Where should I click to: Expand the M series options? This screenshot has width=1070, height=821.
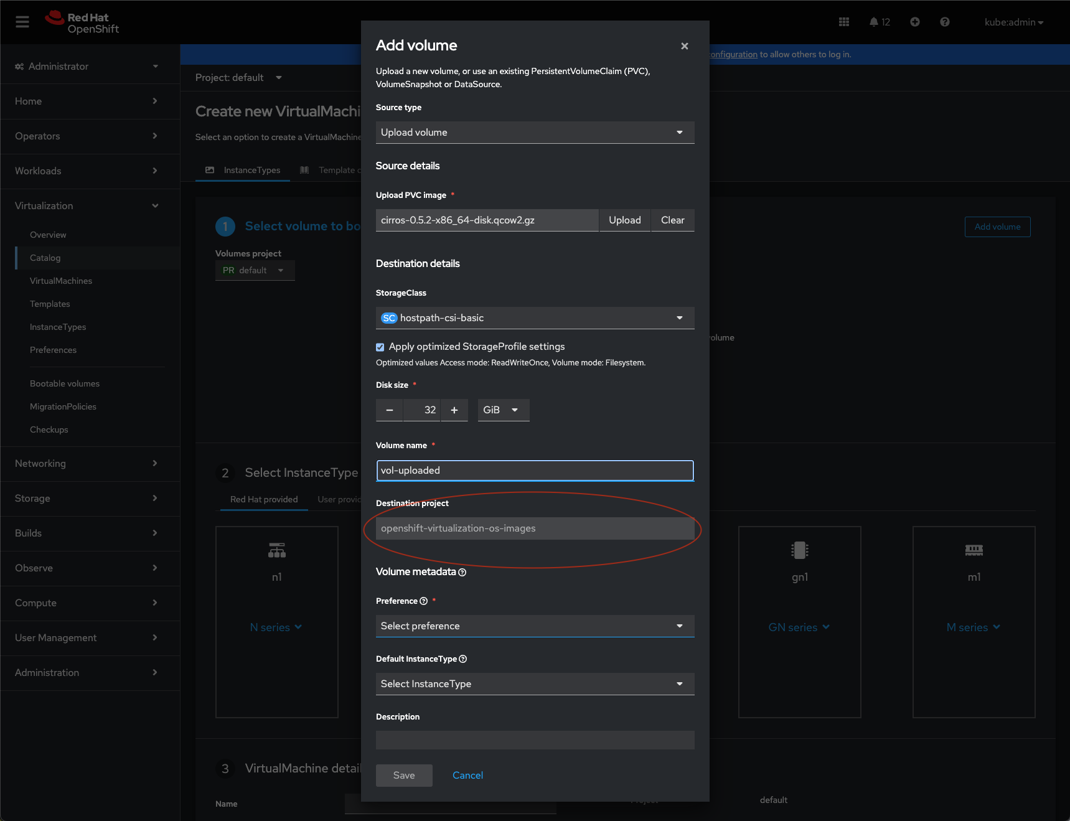tap(974, 627)
